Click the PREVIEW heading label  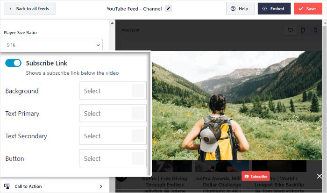pos(130,30)
